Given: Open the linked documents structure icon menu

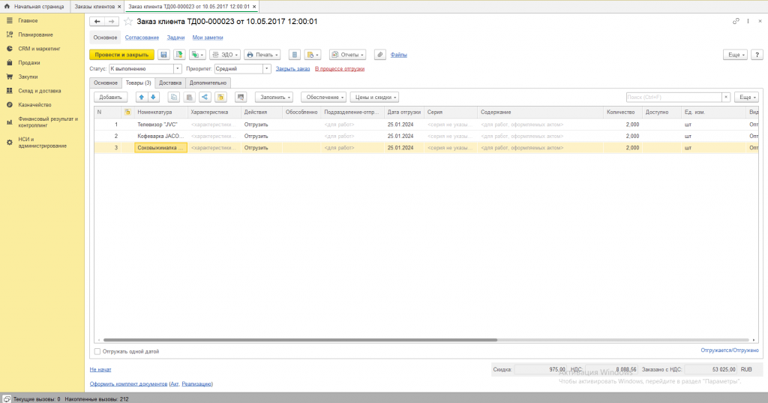Looking at the screenshot, I should [x=312, y=55].
